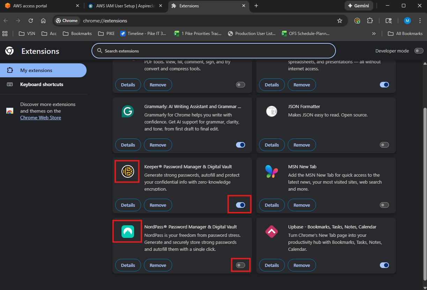The width and height of the screenshot is (427, 290).
Task: Disable the offline documents extension toggle
Action: [x=384, y=85]
